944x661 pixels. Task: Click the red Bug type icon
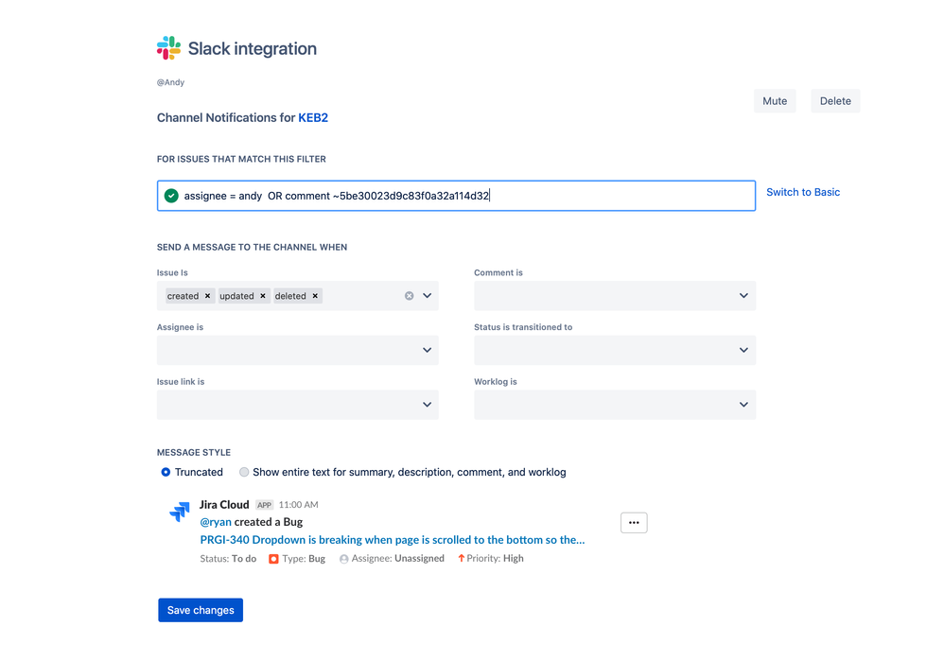point(273,559)
